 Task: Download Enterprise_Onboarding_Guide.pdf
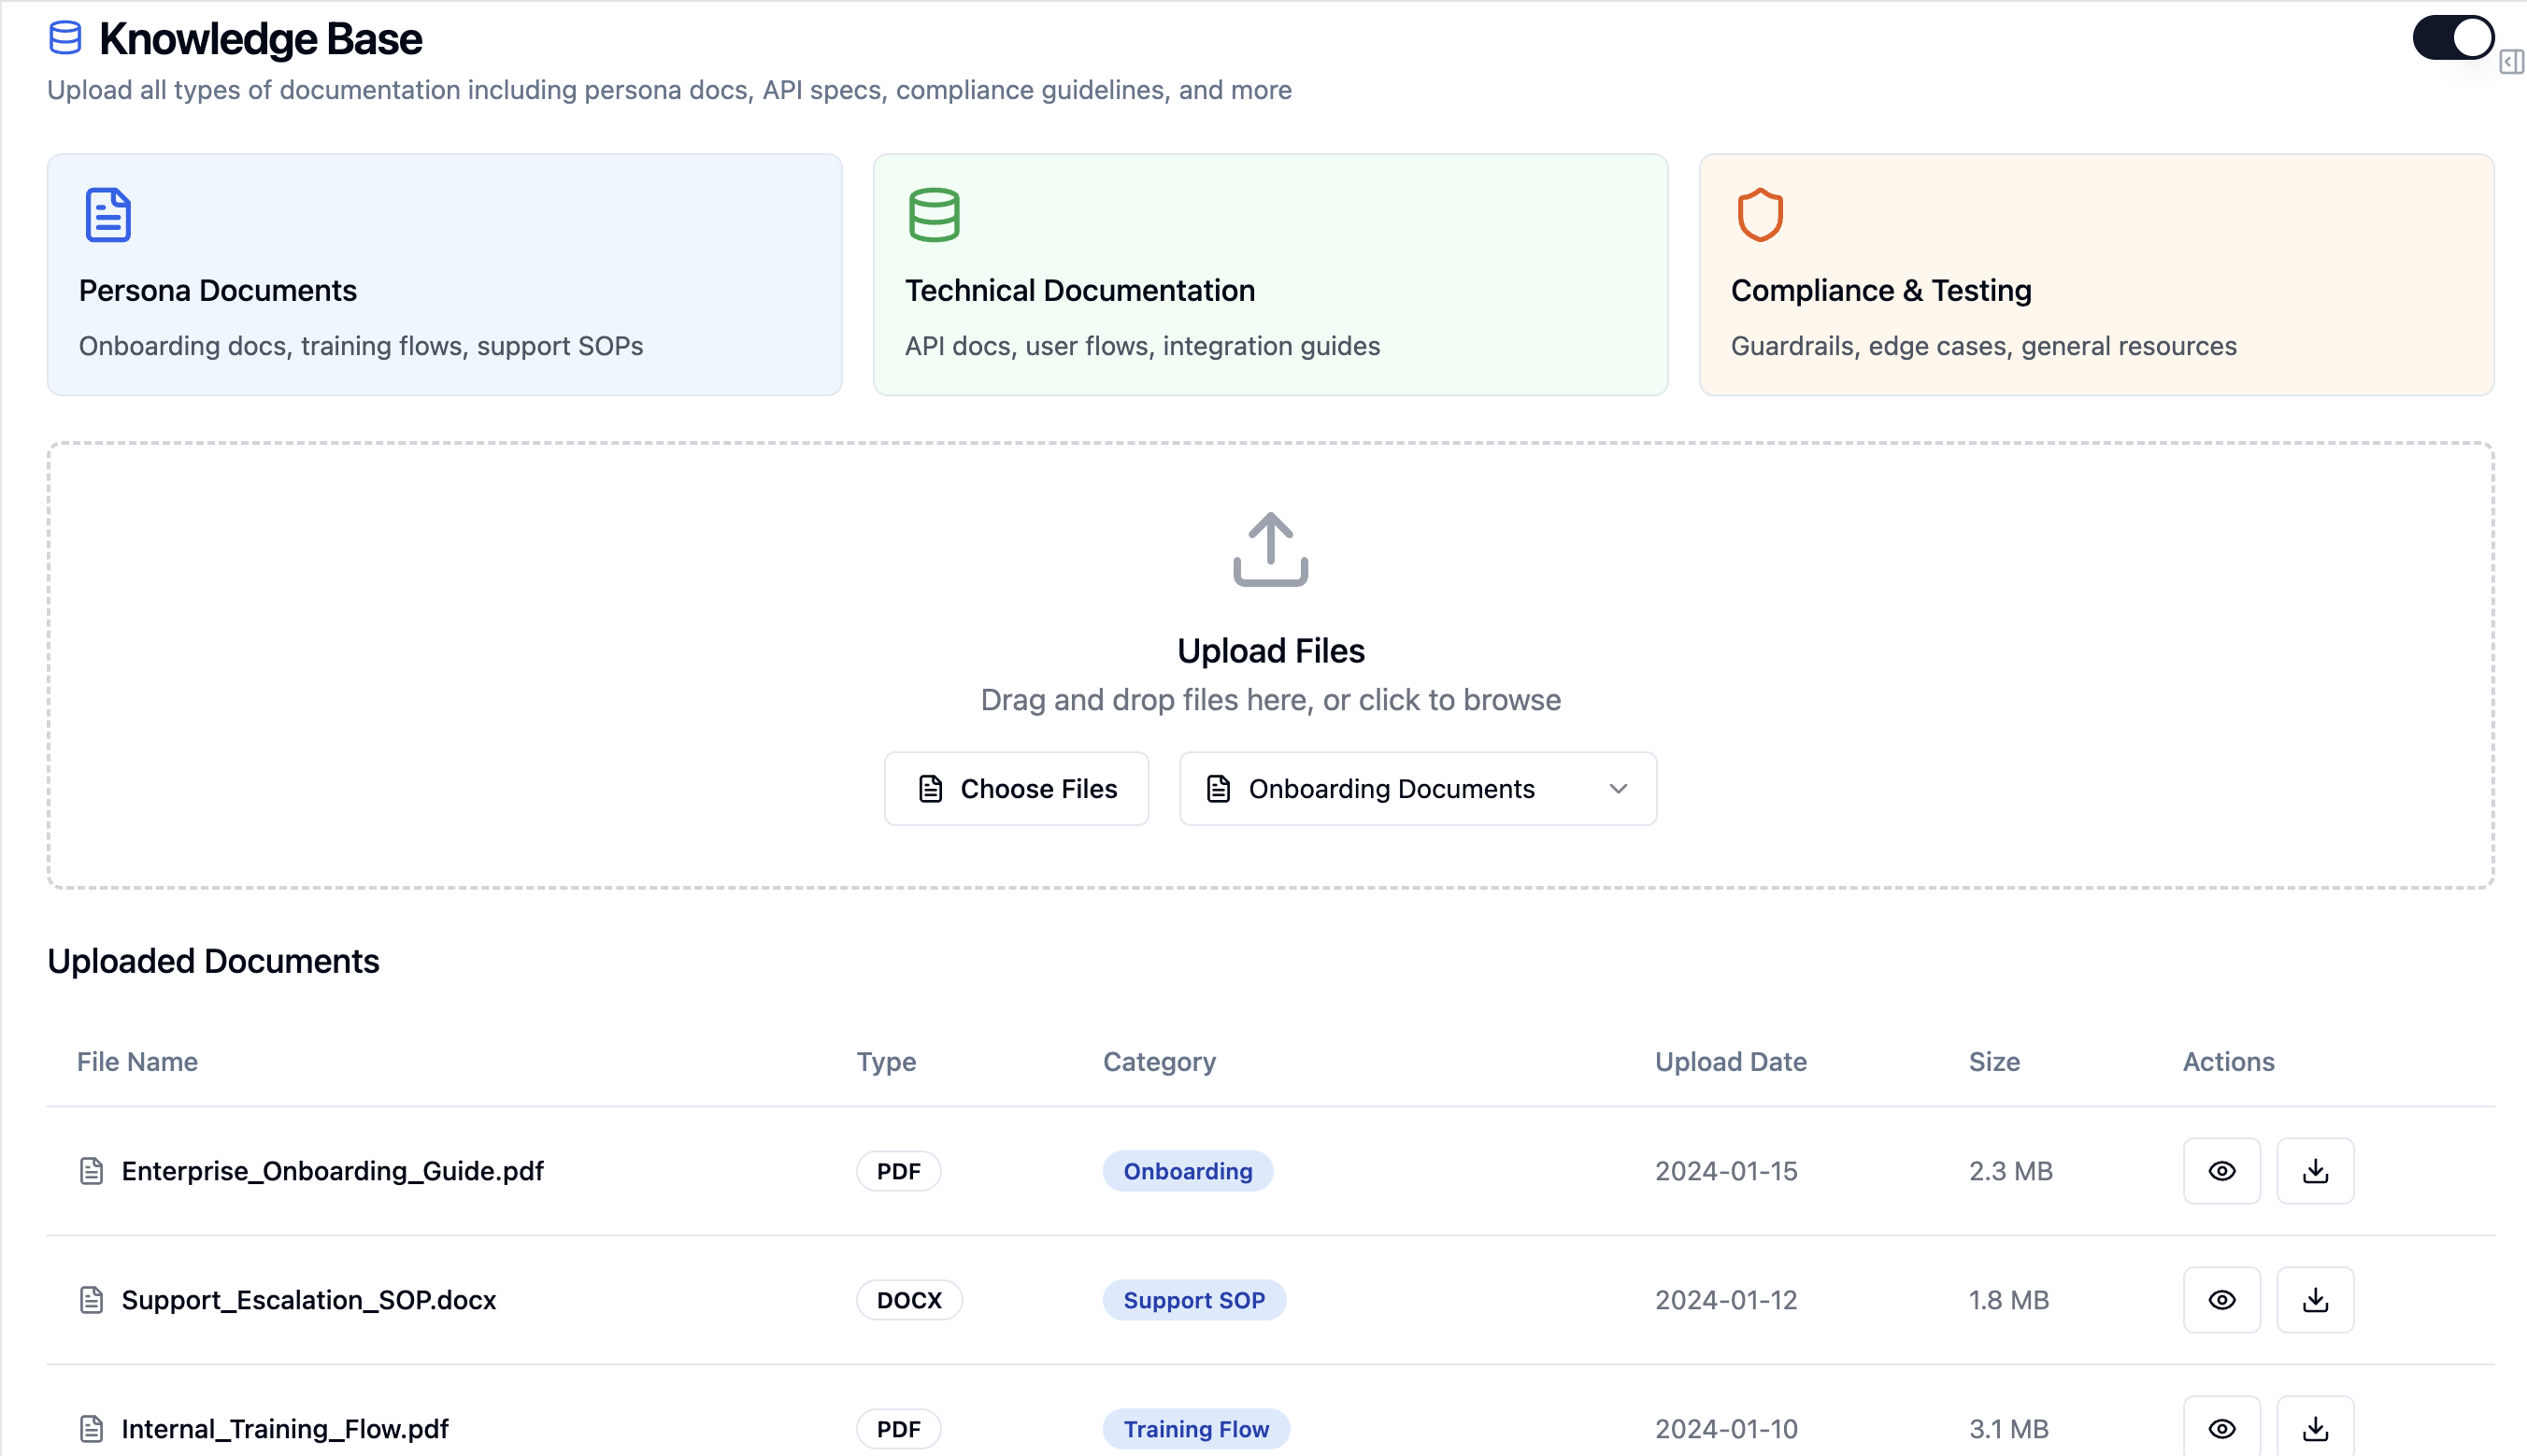coord(2315,1171)
